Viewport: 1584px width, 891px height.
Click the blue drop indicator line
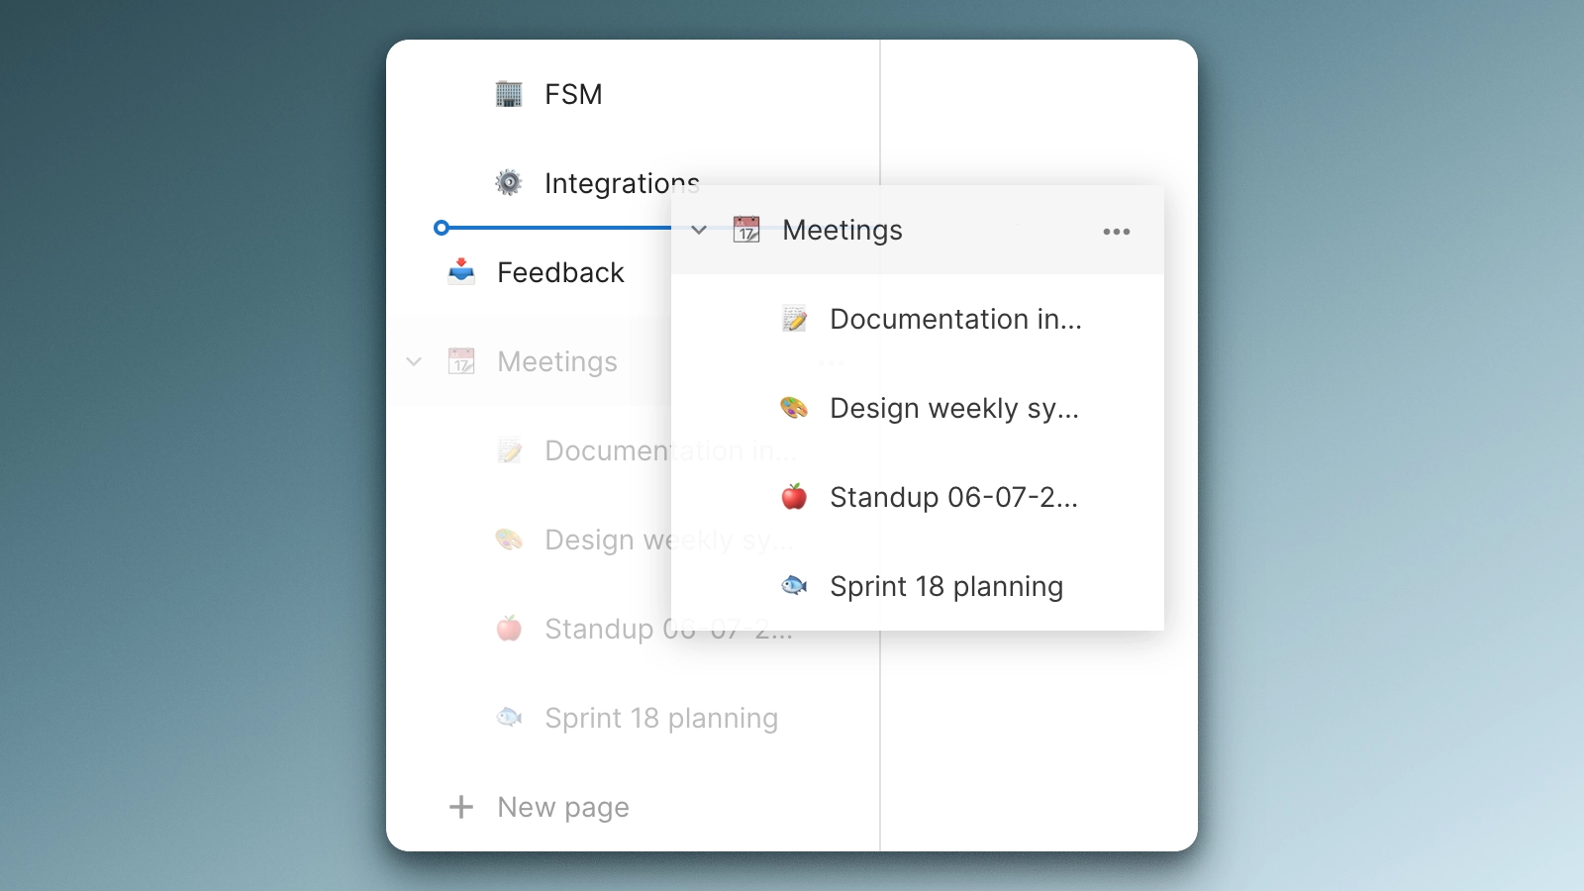(x=554, y=227)
